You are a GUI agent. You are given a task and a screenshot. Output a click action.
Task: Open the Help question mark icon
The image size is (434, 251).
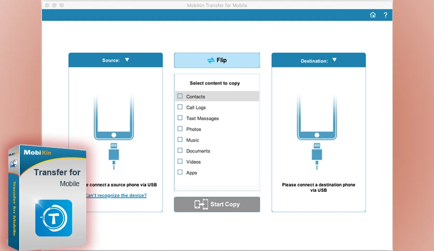point(385,15)
